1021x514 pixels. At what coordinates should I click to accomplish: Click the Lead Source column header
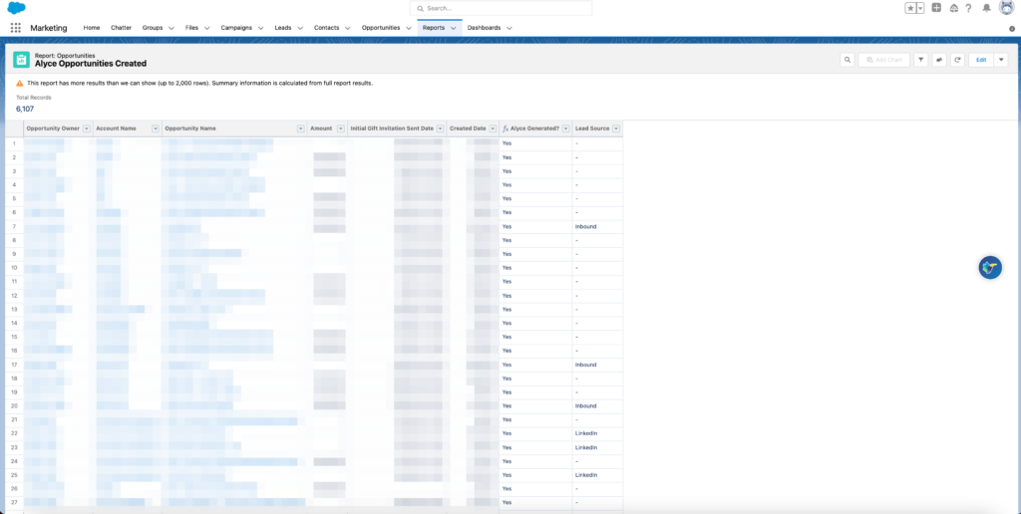click(592, 128)
